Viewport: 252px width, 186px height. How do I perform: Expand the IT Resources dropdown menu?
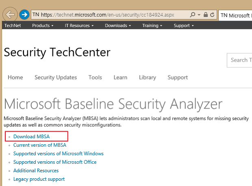click(x=79, y=26)
